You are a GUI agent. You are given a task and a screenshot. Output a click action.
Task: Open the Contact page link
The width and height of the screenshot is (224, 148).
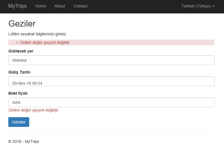coord(80,6)
